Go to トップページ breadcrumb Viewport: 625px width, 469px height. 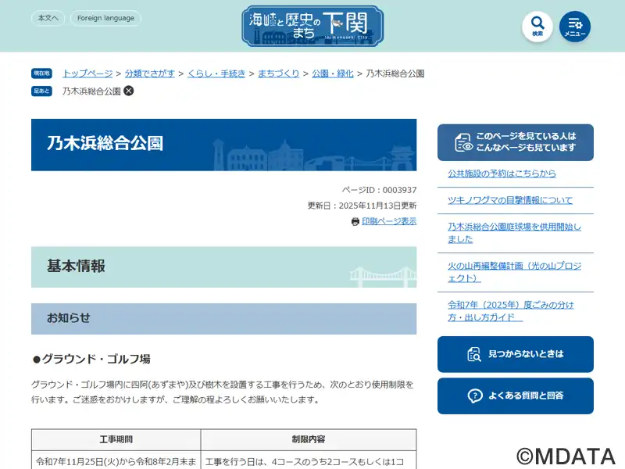(87, 73)
